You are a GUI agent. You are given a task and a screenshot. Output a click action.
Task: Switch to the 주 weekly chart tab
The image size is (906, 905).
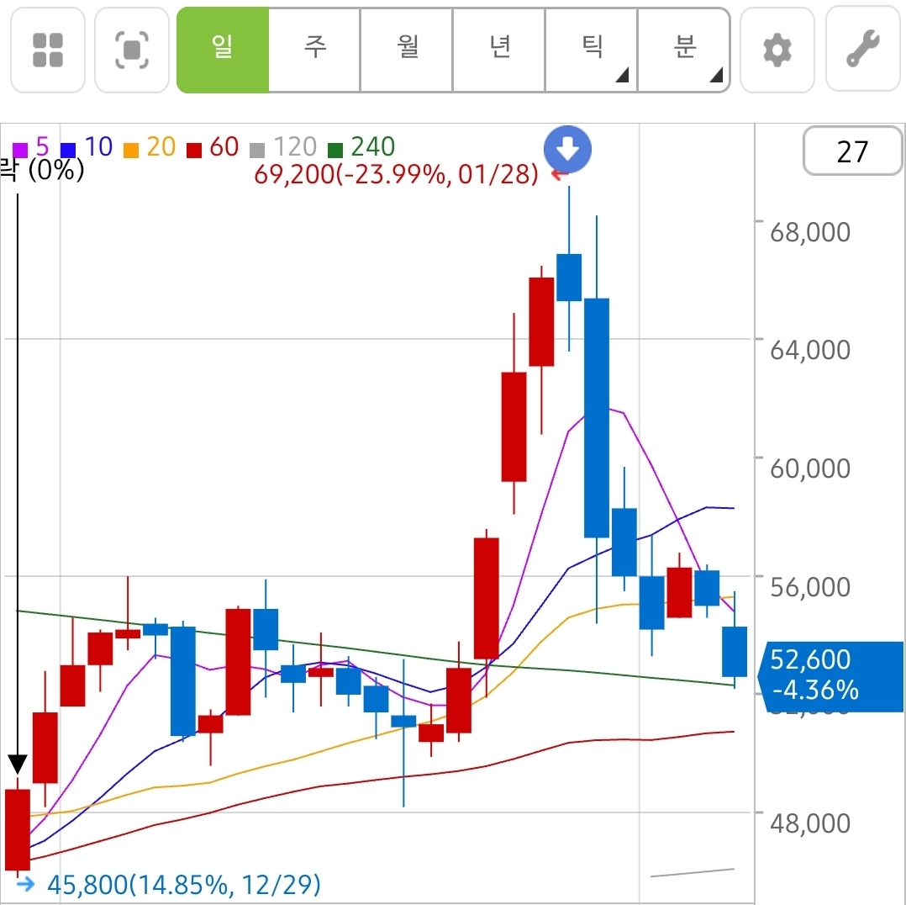click(314, 50)
